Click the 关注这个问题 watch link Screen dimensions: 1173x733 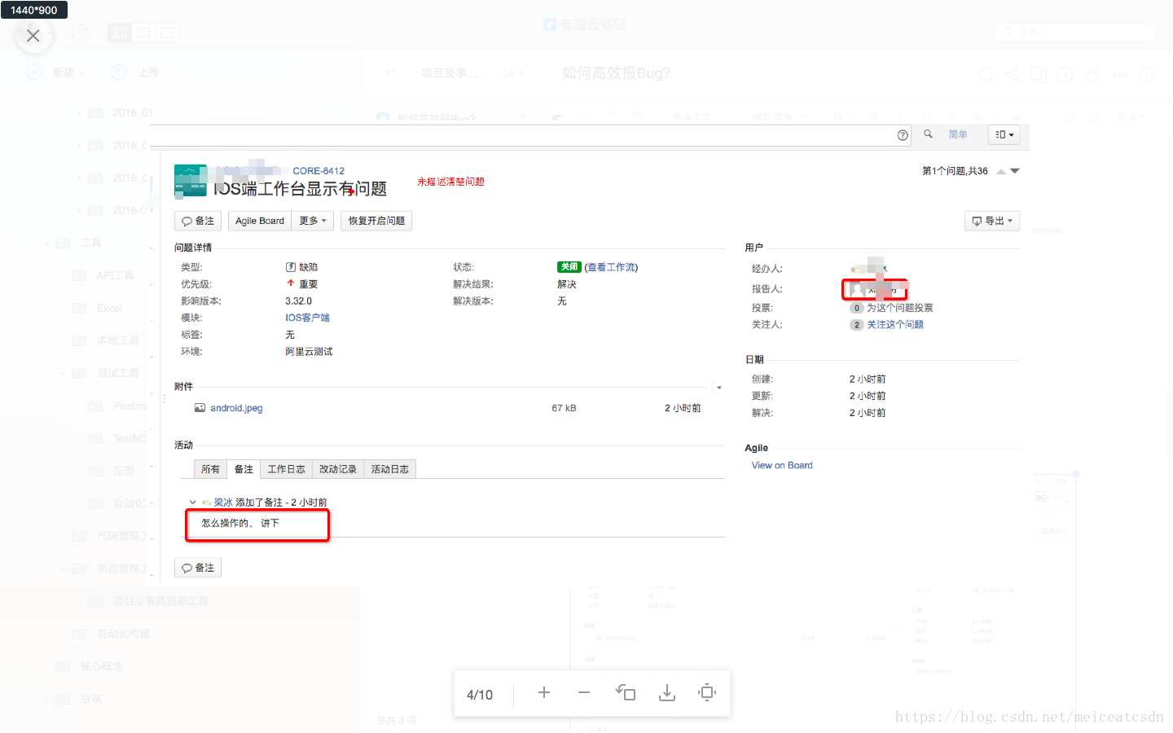(895, 324)
